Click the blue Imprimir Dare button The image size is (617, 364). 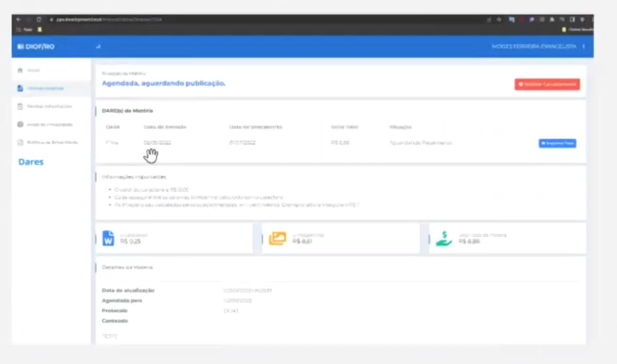(x=557, y=143)
